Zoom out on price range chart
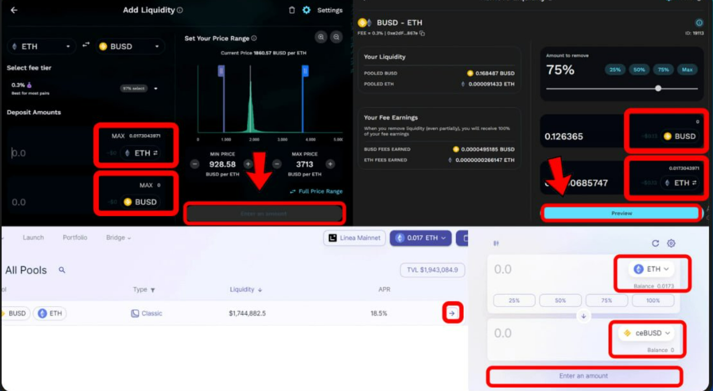This screenshot has height=391, width=713. [x=336, y=37]
